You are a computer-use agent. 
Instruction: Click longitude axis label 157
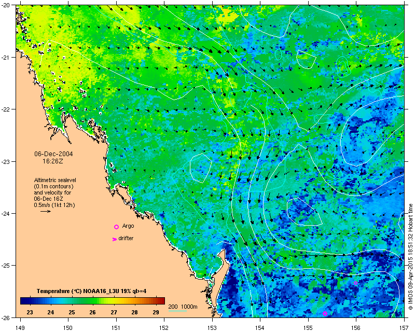tap(404, 328)
